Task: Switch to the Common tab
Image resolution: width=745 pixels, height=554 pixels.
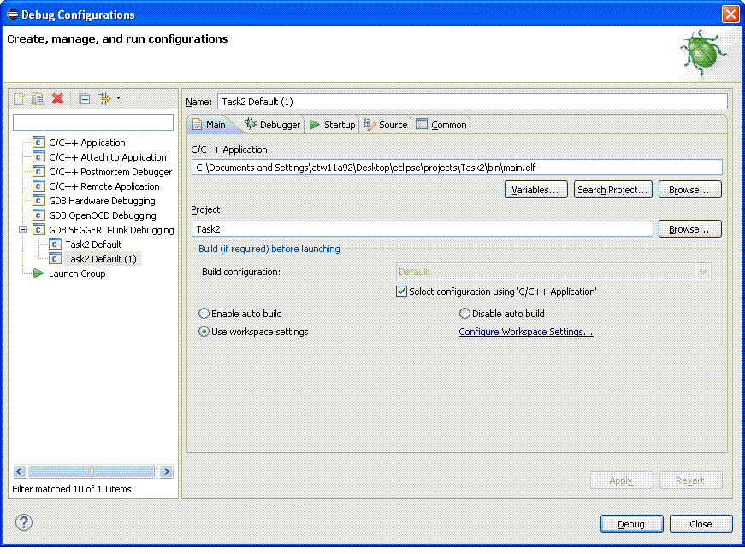Action: click(x=441, y=125)
